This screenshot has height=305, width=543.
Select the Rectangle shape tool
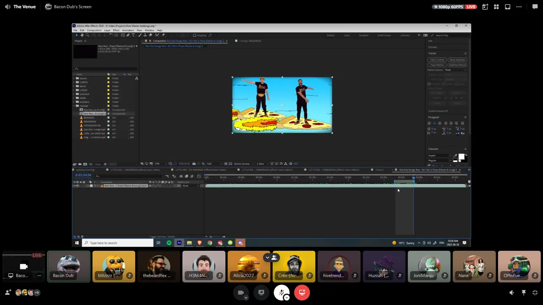click(x=123, y=35)
